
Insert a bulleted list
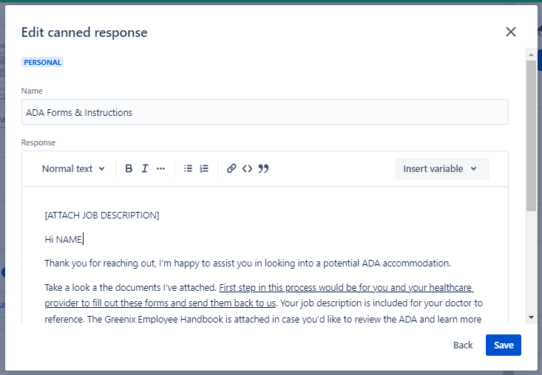[188, 168]
